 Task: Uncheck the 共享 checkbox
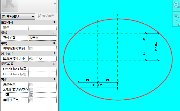pos(31,95)
